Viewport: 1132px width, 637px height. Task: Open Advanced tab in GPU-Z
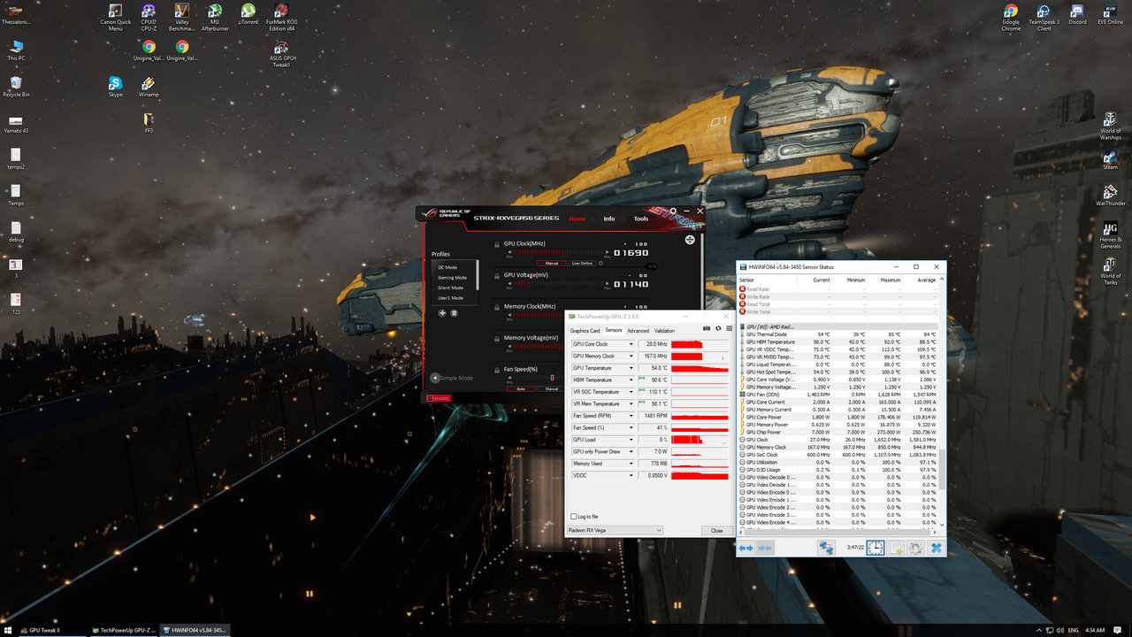[x=638, y=331]
